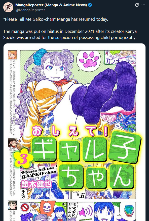Click the pink author name 鈴木健也
This screenshot has height=221, width=149.
36,184
